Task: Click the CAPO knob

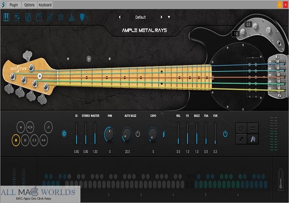Action: coord(153,134)
